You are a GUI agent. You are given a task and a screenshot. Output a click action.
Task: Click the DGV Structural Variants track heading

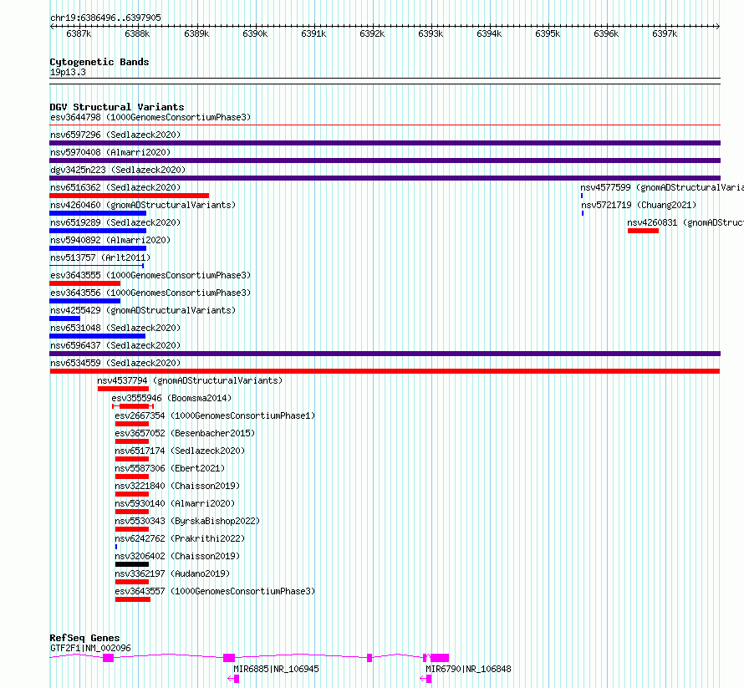(x=117, y=107)
